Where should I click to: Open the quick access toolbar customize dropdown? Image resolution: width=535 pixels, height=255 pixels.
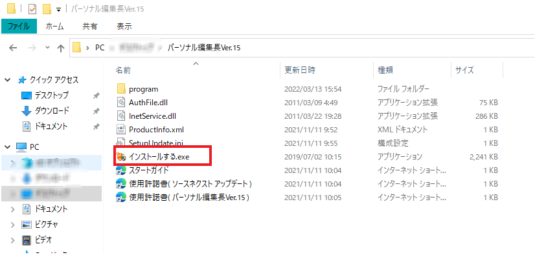tap(58, 10)
